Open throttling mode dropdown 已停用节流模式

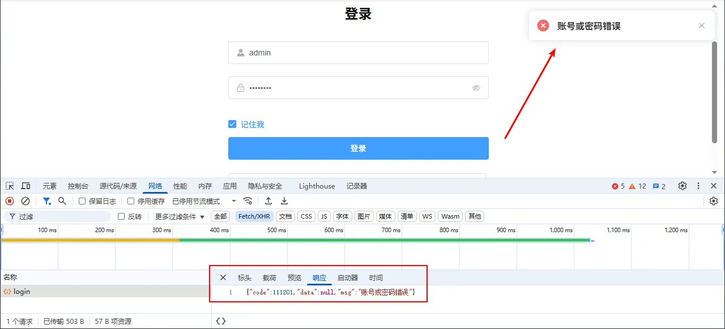coord(204,201)
